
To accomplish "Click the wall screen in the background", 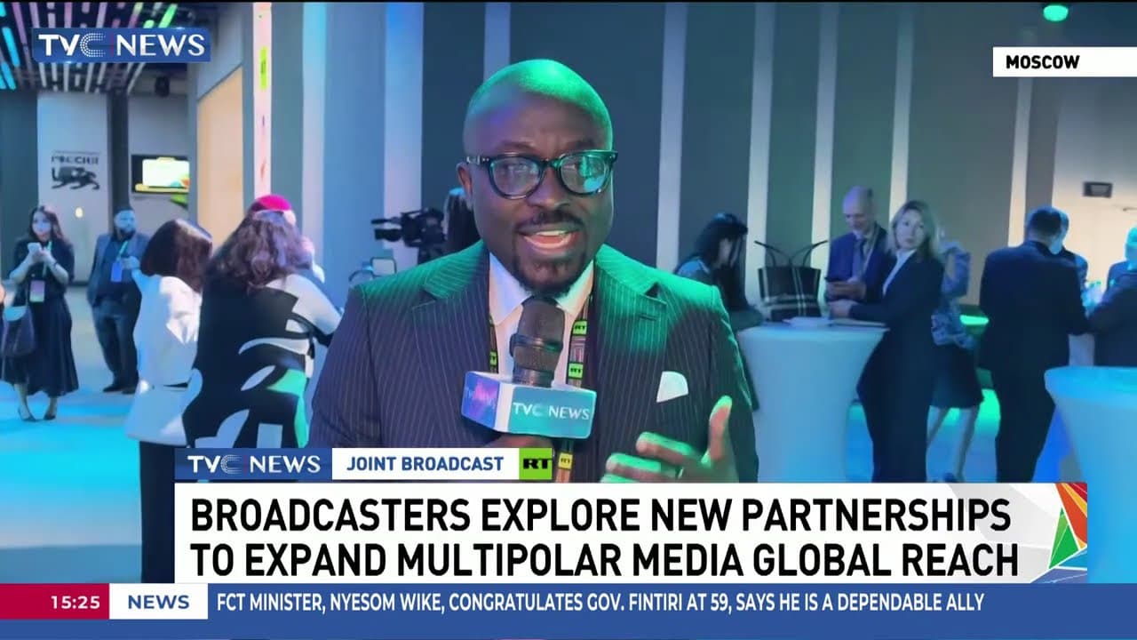I will (x=161, y=173).
